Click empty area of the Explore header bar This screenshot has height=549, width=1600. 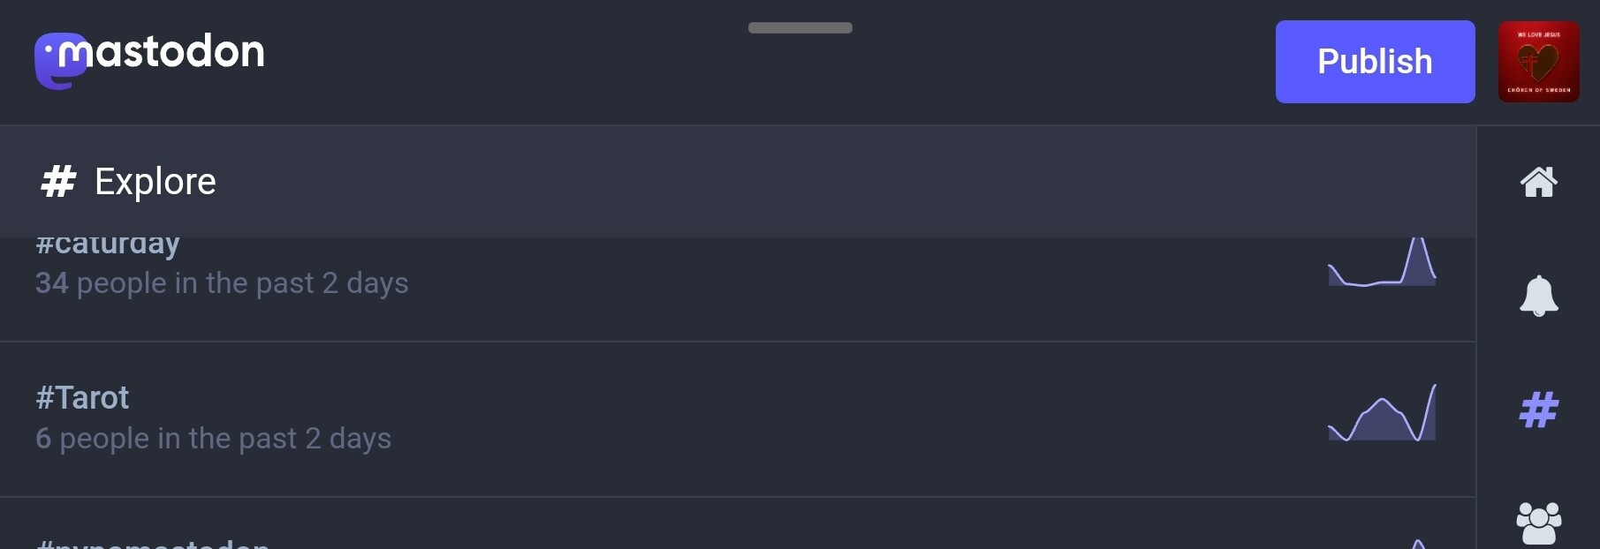795,182
